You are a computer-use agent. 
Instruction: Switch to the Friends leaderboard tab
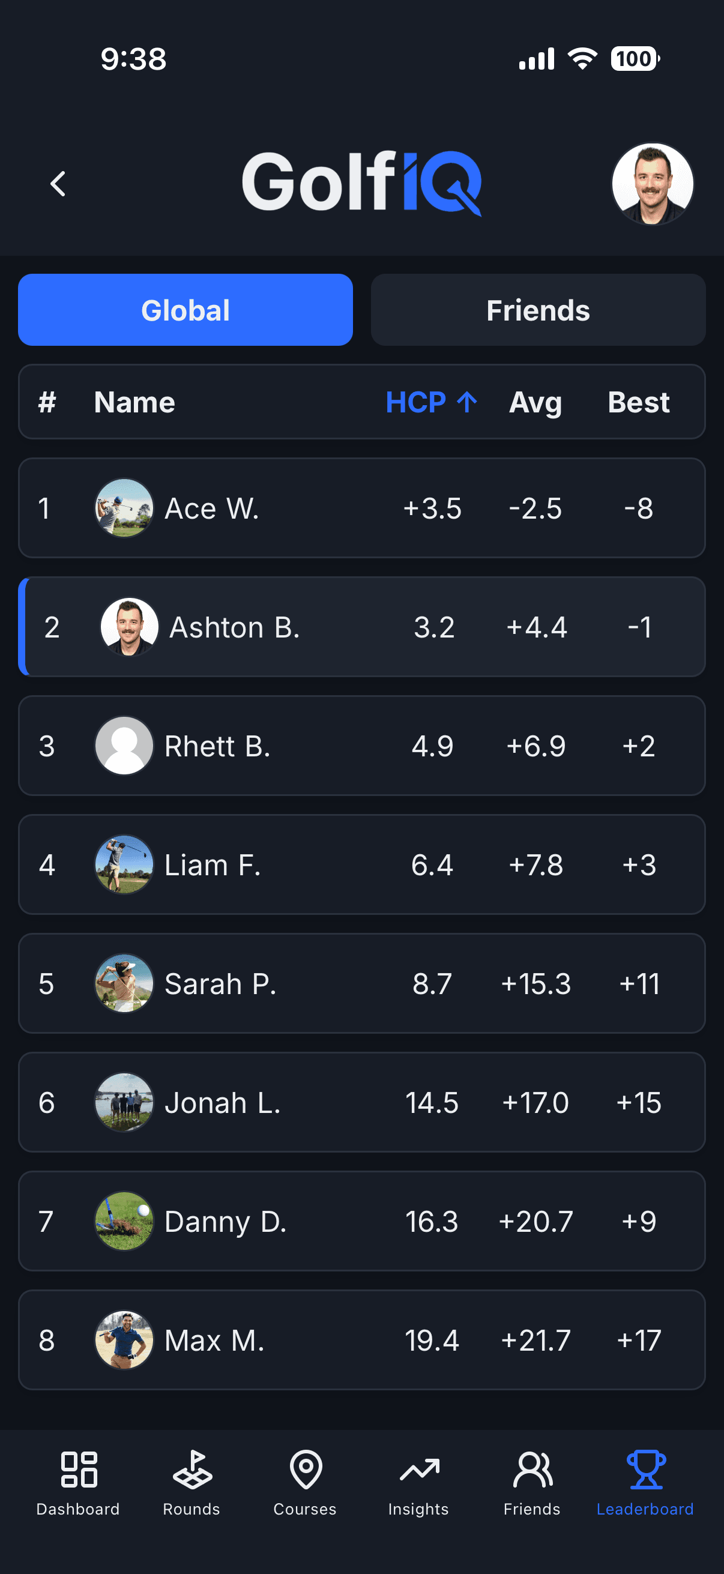pyautogui.click(x=538, y=310)
